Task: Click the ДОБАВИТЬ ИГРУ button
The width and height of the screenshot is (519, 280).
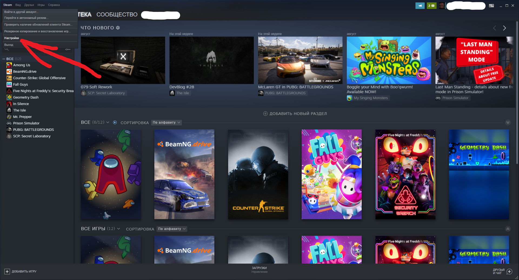Action: click(20, 271)
